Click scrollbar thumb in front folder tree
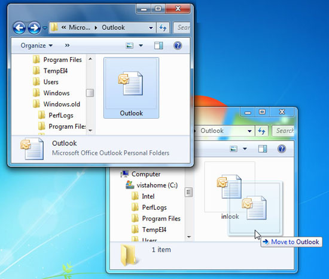Screen dimensions: 329x279 (x=90, y=93)
